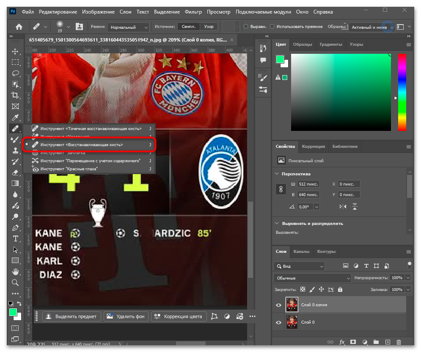Click the toolbar green foreground color swatch
The width and height of the screenshot is (421, 352).
[13, 312]
